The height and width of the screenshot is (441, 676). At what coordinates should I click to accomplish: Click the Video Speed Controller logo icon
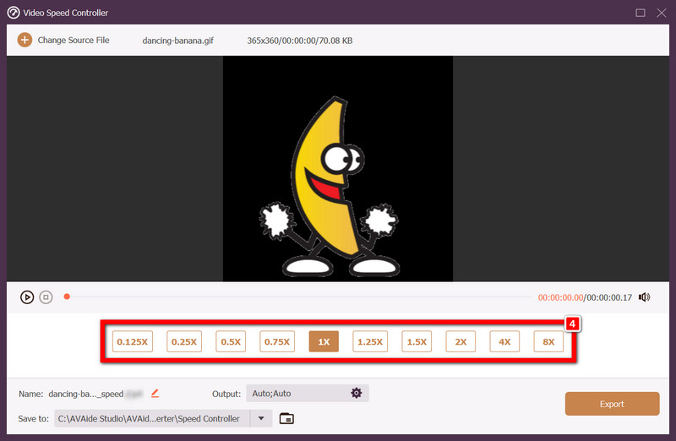14,13
